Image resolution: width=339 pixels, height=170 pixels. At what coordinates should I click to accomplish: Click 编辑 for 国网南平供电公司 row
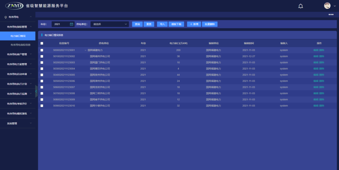(316, 100)
